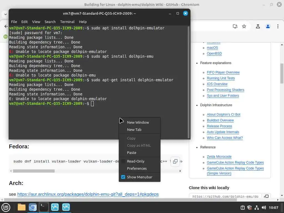Switch to Terminal in the taskbar
The width and height of the screenshot is (284, 213).
click(44, 207)
